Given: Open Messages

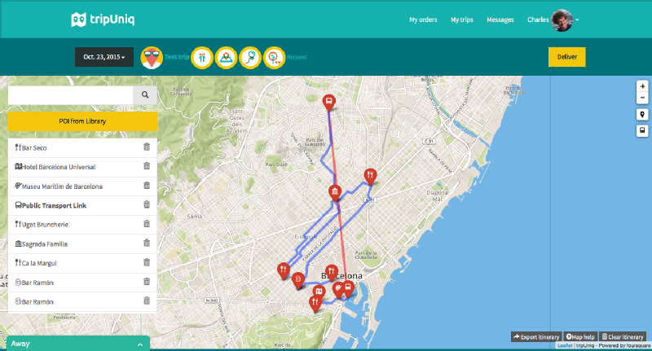Looking at the screenshot, I should pos(500,20).
